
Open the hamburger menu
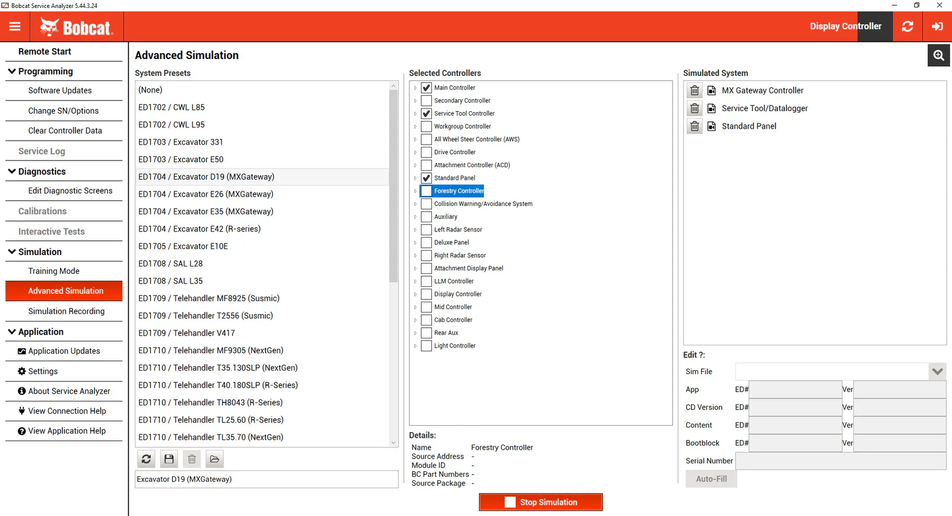tap(15, 26)
